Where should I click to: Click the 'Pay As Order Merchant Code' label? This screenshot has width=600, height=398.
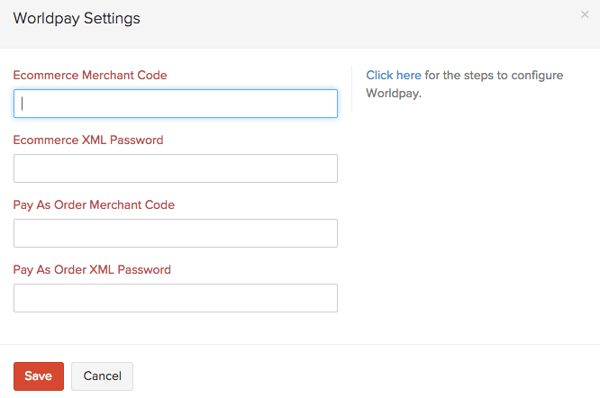point(94,205)
